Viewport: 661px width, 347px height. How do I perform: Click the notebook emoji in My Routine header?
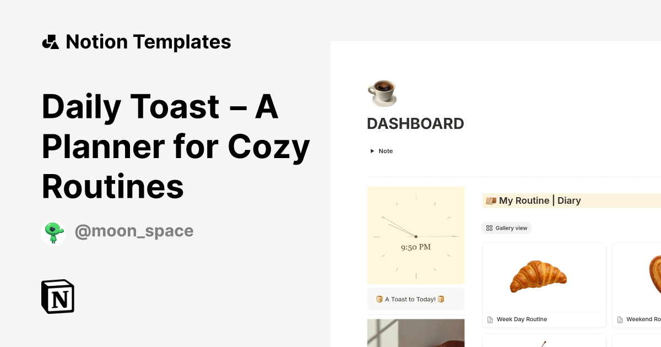(x=490, y=200)
